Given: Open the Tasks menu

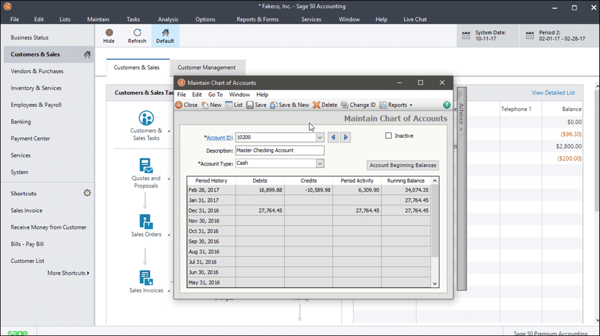Looking at the screenshot, I should (x=133, y=19).
